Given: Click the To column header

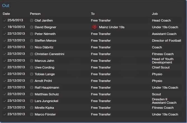Looking at the screenshot, I should tap(93, 14).
